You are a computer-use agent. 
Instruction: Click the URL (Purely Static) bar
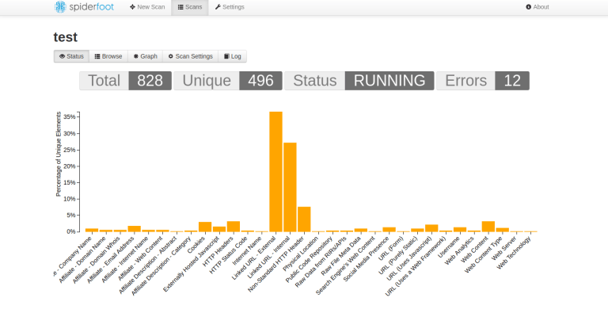coord(417,231)
